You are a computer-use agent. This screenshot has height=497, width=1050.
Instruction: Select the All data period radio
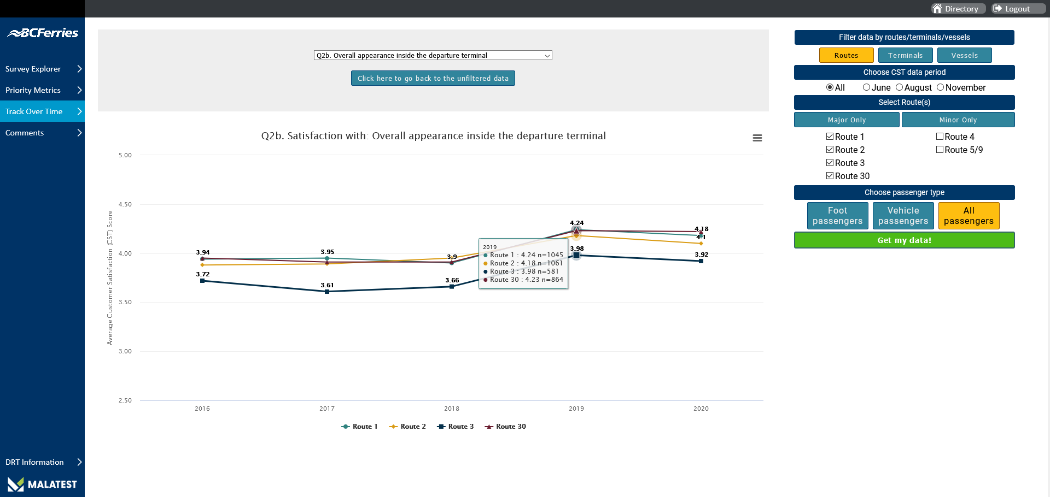point(830,87)
